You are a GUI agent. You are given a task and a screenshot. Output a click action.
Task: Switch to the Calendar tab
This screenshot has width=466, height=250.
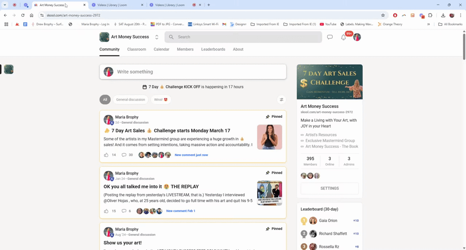[162, 49]
